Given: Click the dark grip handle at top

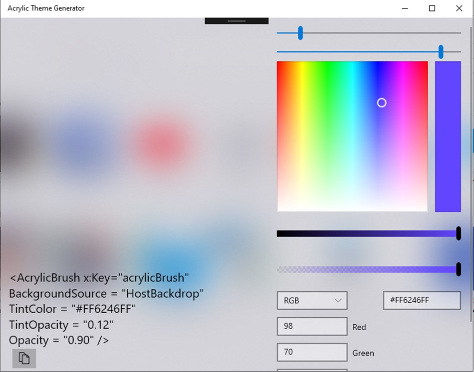Looking at the screenshot, I should pos(237,21).
